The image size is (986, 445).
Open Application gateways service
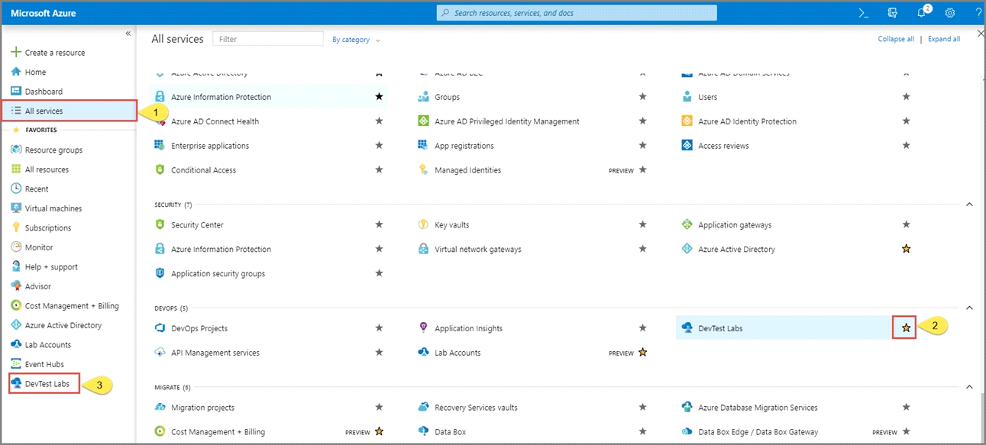click(735, 225)
